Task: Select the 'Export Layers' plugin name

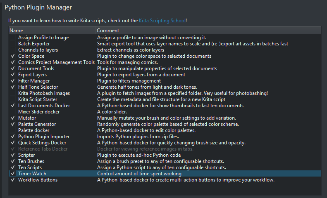Action: coord(32,75)
